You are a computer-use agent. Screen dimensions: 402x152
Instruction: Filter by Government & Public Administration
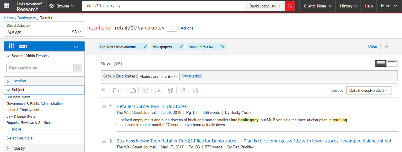point(35,104)
